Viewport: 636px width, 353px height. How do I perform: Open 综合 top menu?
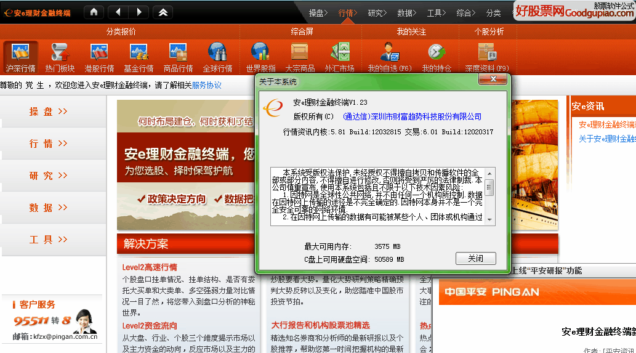click(466, 13)
